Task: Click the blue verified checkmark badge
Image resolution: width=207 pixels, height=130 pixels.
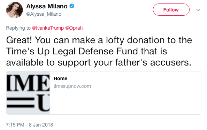Action: point(72,6)
